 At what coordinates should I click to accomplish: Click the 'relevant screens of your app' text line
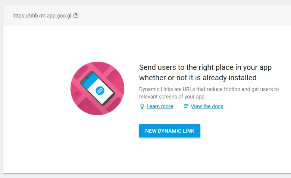(172, 97)
